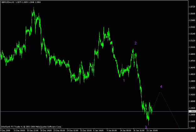Select the purple wave label 2

pyautogui.click(x=135, y=43)
